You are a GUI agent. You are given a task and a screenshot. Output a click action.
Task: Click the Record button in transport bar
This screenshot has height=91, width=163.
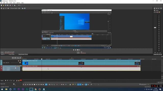pos(23,84)
